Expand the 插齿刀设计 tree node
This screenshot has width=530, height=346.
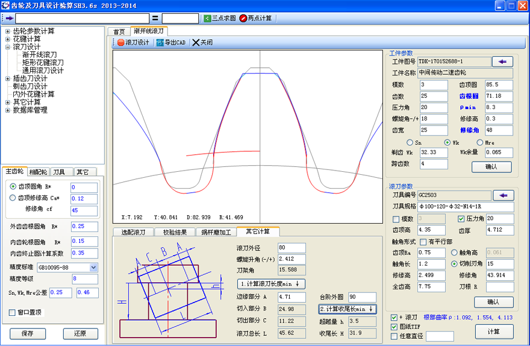[7, 78]
